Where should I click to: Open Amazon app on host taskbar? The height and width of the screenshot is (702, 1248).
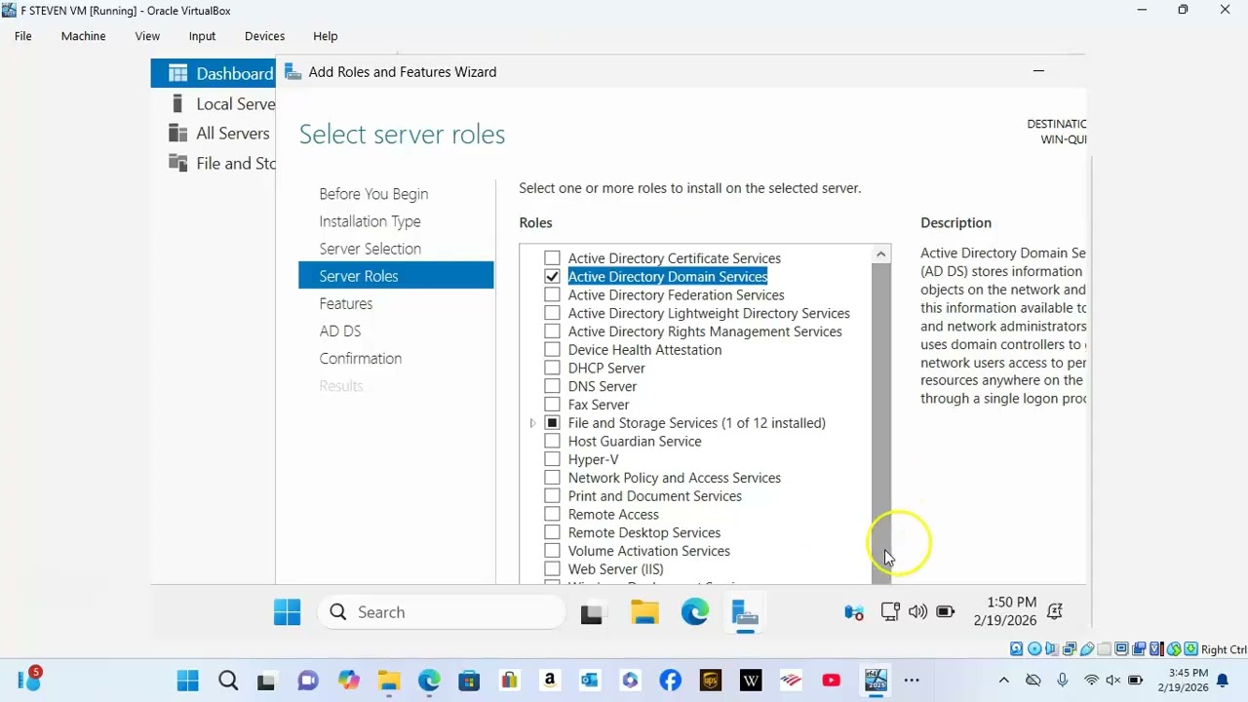pyautogui.click(x=550, y=681)
